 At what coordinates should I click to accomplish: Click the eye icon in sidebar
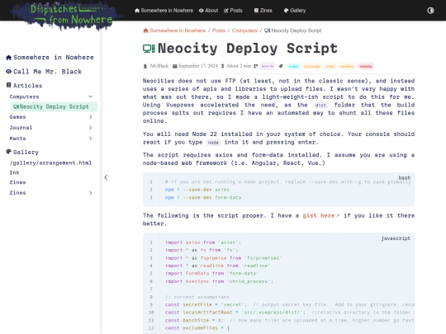[x=8, y=72]
